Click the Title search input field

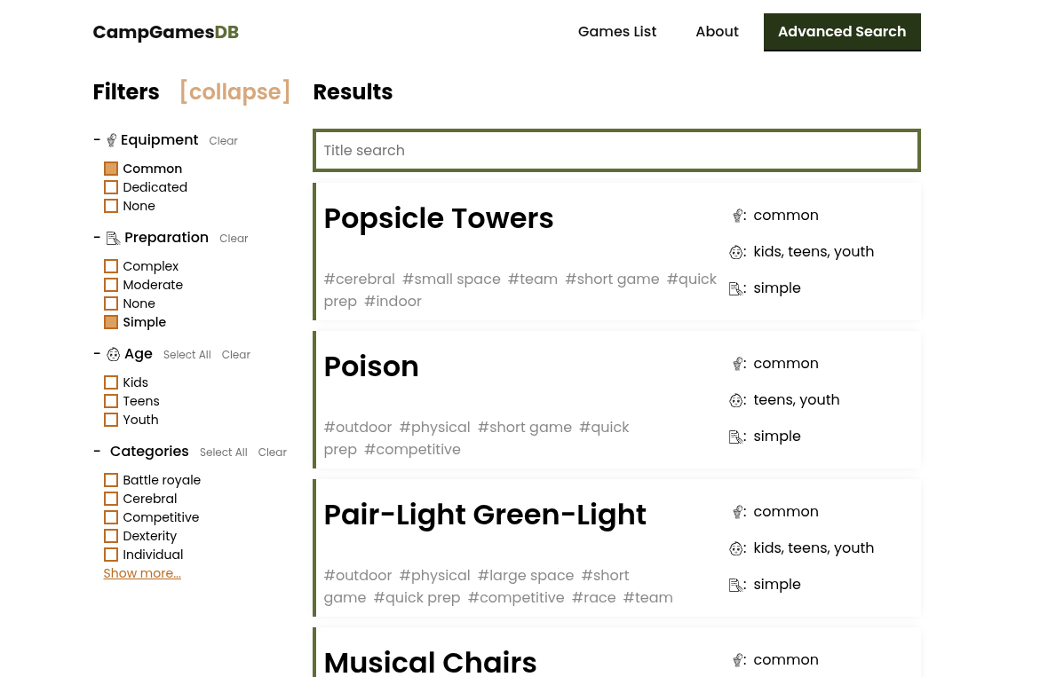tap(616, 150)
